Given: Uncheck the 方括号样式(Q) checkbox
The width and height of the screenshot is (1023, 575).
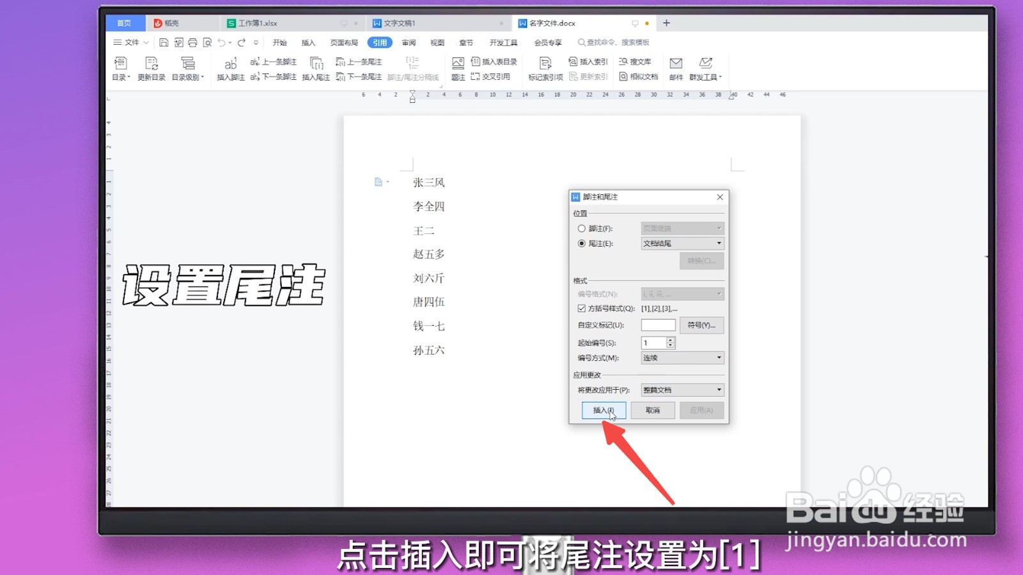Looking at the screenshot, I should coord(581,308).
